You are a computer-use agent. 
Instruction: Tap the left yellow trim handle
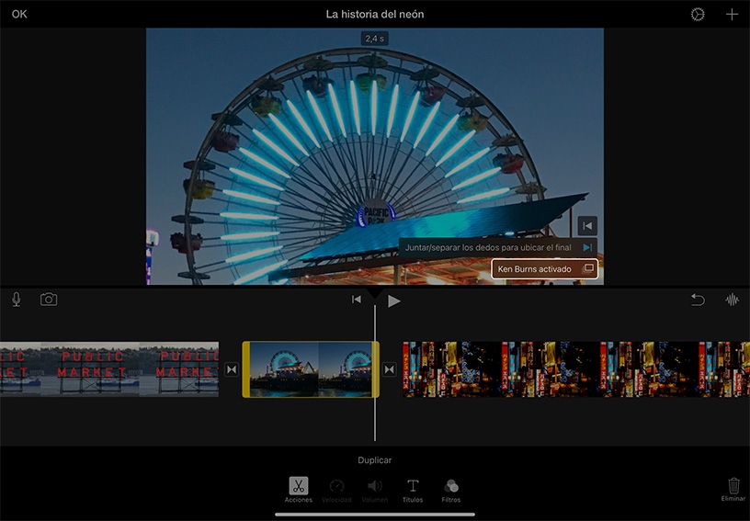click(245, 369)
